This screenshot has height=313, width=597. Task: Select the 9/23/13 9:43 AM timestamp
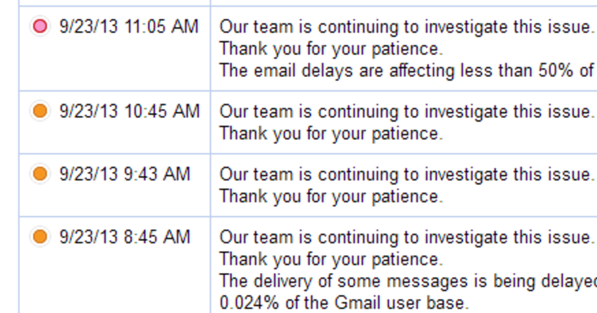(x=125, y=174)
